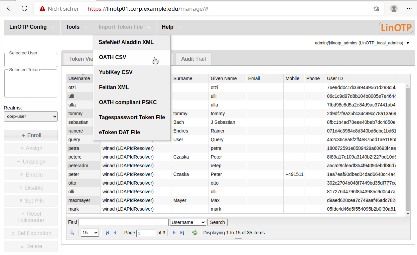Open the corp-user realm selector
The width and height of the screenshot is (417, 255).
30,116
